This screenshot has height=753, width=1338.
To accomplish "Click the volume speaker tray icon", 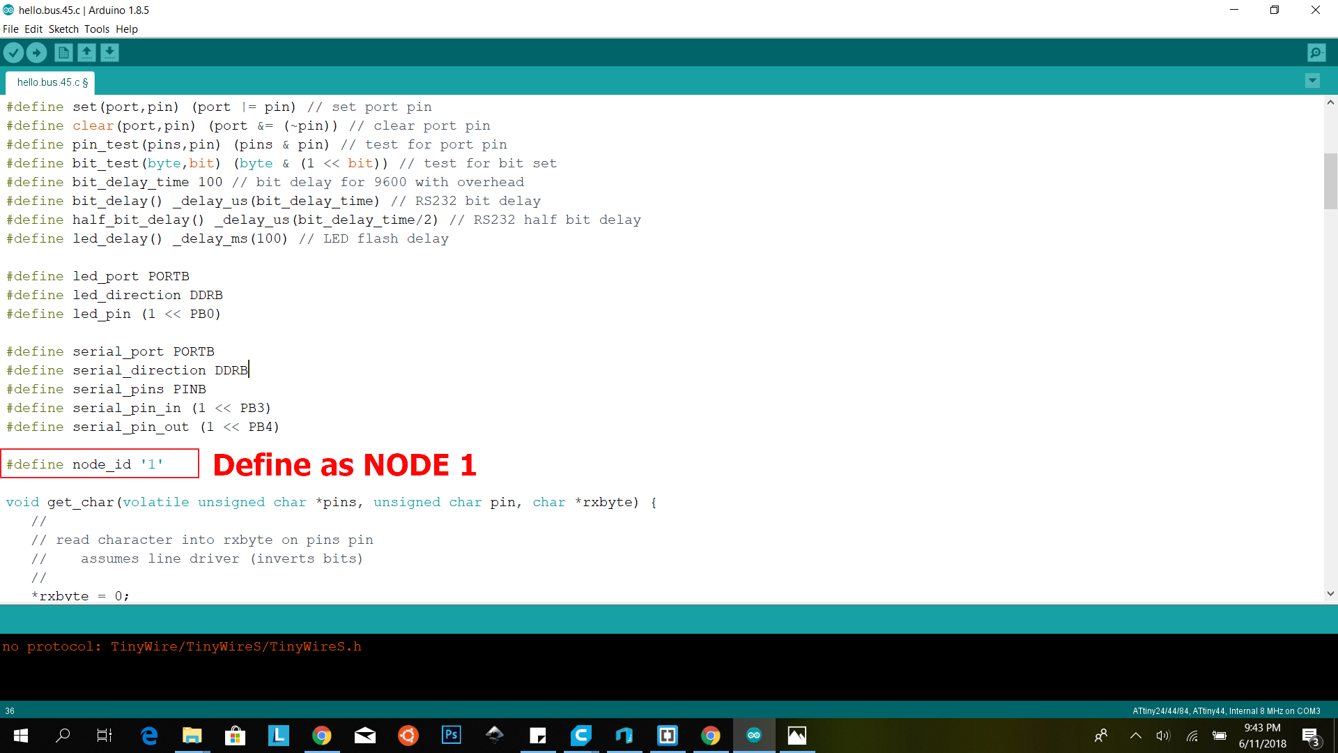I will coord(1162,736).
